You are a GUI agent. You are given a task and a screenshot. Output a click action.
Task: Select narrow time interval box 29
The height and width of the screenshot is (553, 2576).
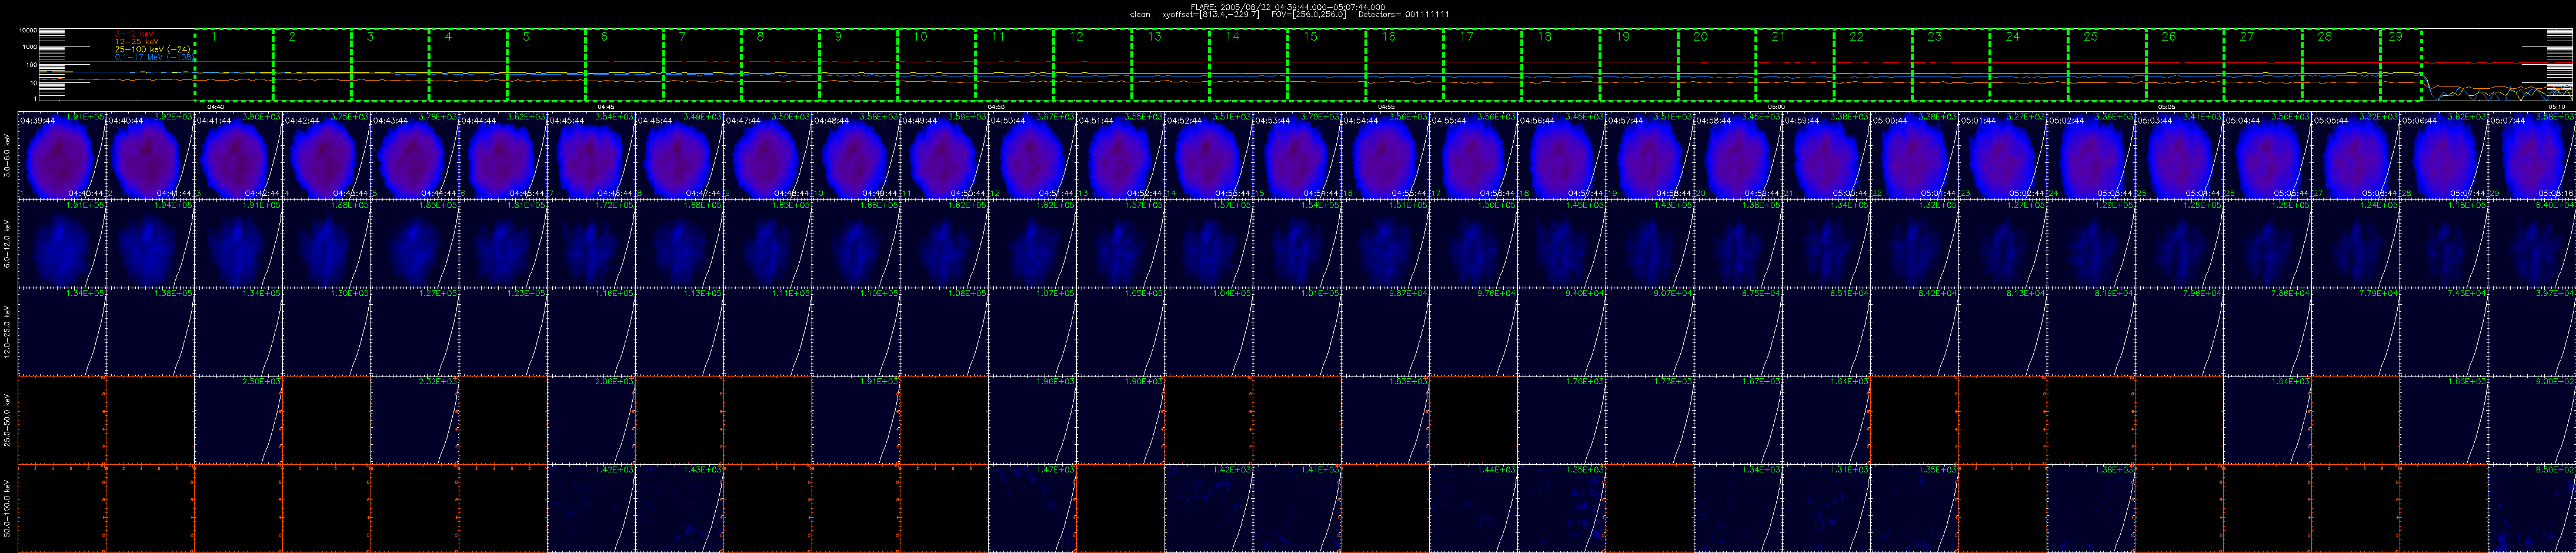coord(2400,65)
